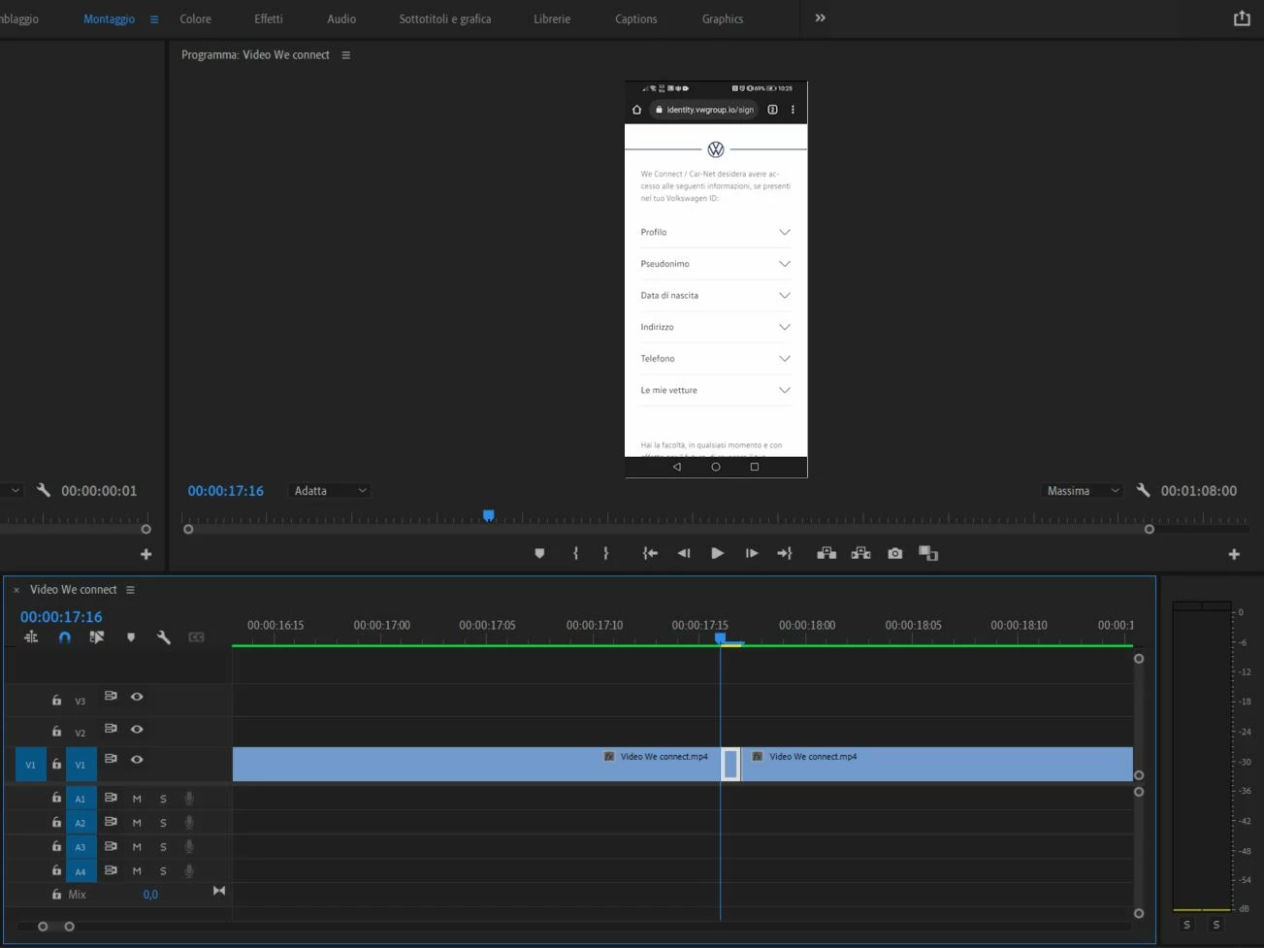1264x948 pixels.
Task: Grab timeline zoom scrollbar handle
Action: coord(69,927)
